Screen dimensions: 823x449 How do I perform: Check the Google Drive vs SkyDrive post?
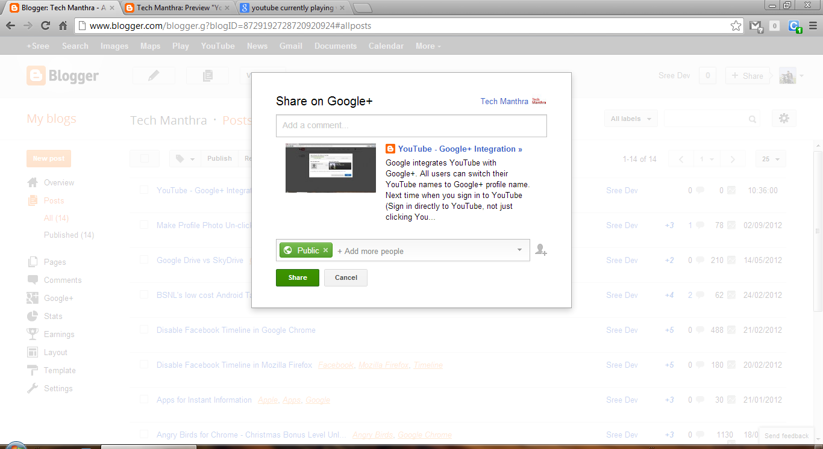pos(144,259)
